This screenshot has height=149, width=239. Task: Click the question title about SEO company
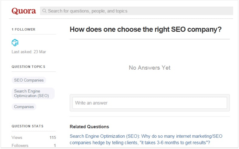coord(146,29)
